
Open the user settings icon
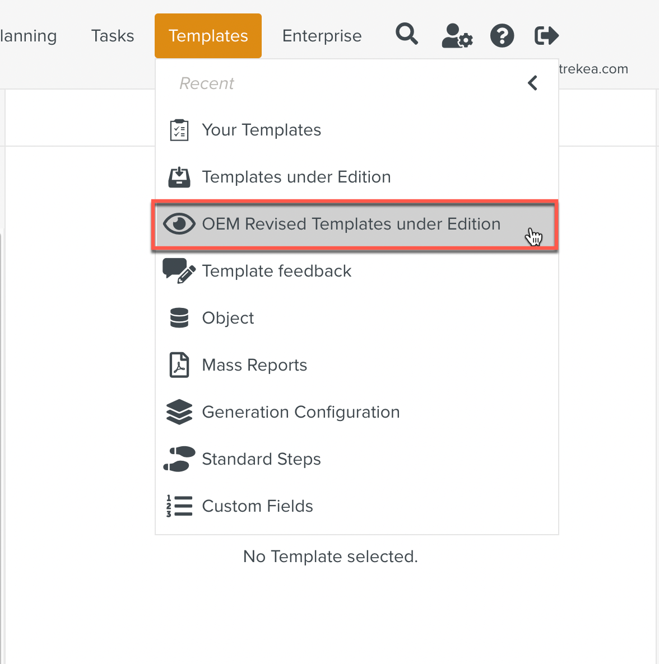click(457, 36)
